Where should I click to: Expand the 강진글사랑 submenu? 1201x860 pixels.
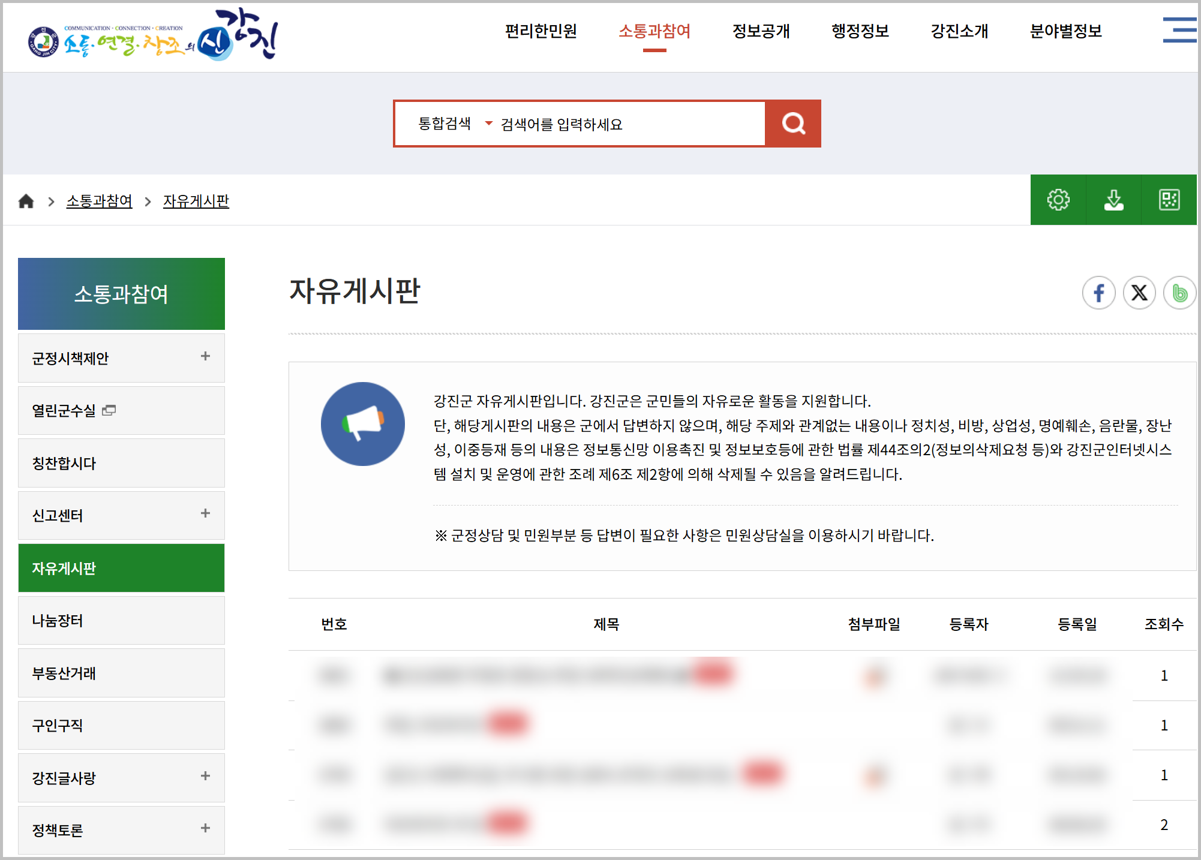click(x=205, y=776)
